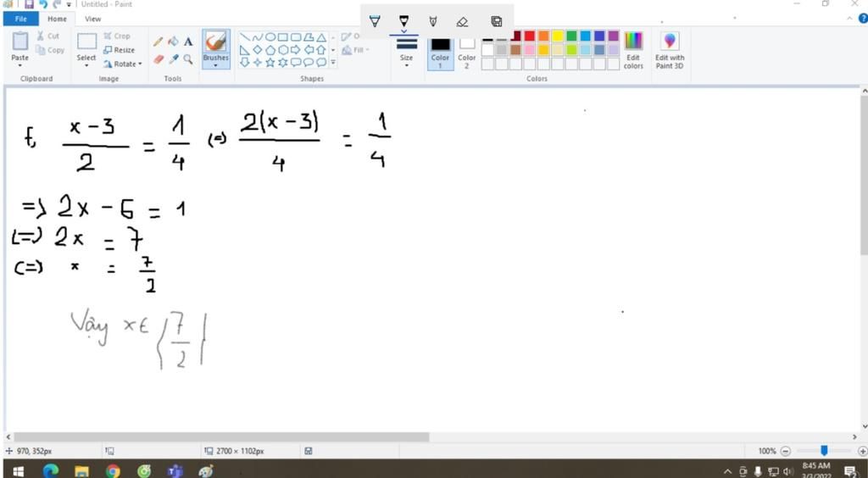The height and width of the screenshot is (478, 868).
Task: Pick the yellow color swatch
Action: click(558, 36)
